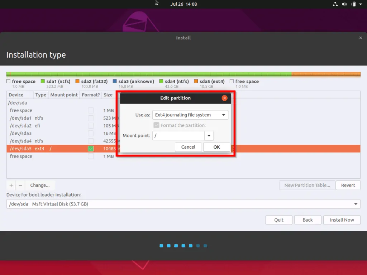Click the battery icon in top bar

click(x=354, y=4)
